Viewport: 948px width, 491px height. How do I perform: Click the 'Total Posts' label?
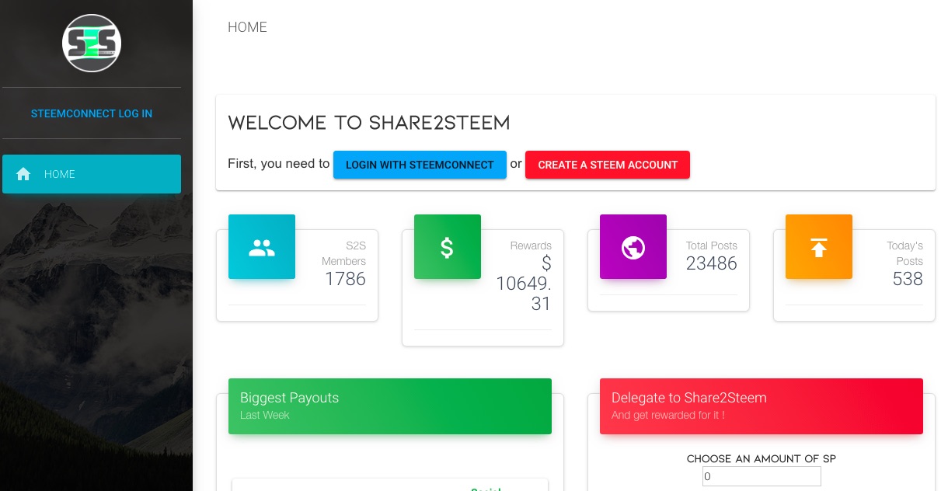712,245
